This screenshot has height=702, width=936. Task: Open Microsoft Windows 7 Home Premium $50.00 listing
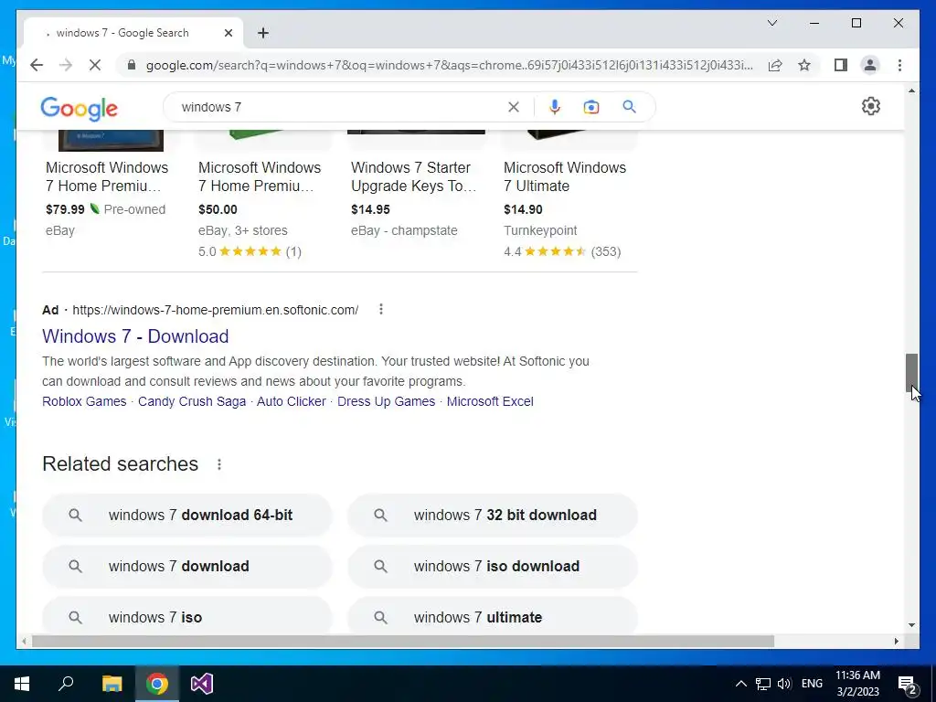[x=260, y=176]
